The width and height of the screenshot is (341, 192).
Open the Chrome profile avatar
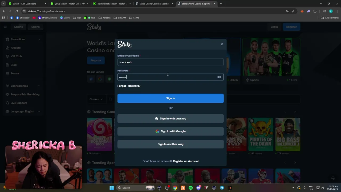[331, 11]
